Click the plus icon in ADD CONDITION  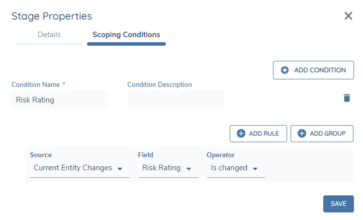(285, 70)
